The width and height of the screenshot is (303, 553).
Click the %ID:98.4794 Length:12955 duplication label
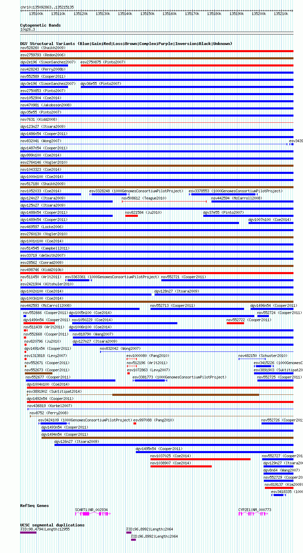coord(45,529)
